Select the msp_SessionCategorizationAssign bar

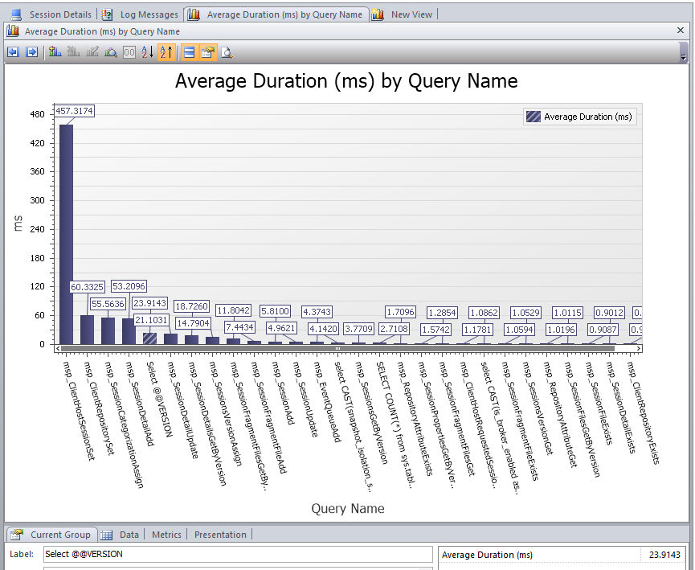click(x=108, y=331)
